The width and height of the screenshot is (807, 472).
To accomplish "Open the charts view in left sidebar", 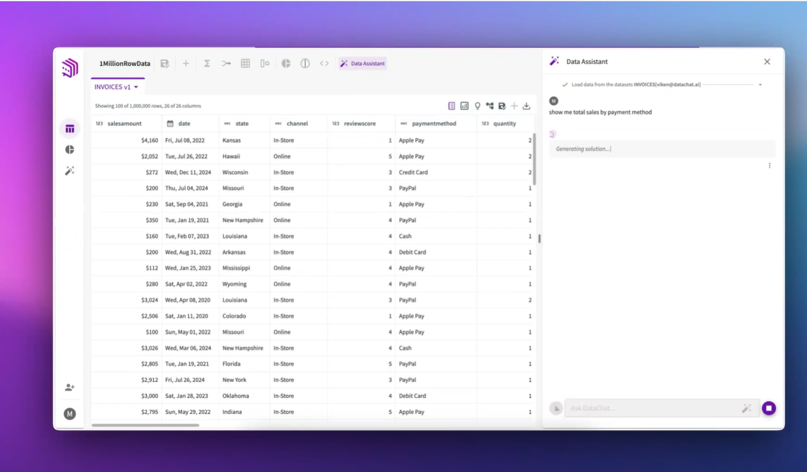I will [70, 149].
